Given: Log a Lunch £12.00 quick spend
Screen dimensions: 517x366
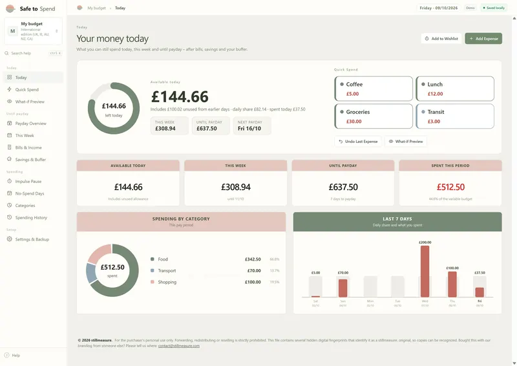Looking at the screenshot, I should click(455, 89).
